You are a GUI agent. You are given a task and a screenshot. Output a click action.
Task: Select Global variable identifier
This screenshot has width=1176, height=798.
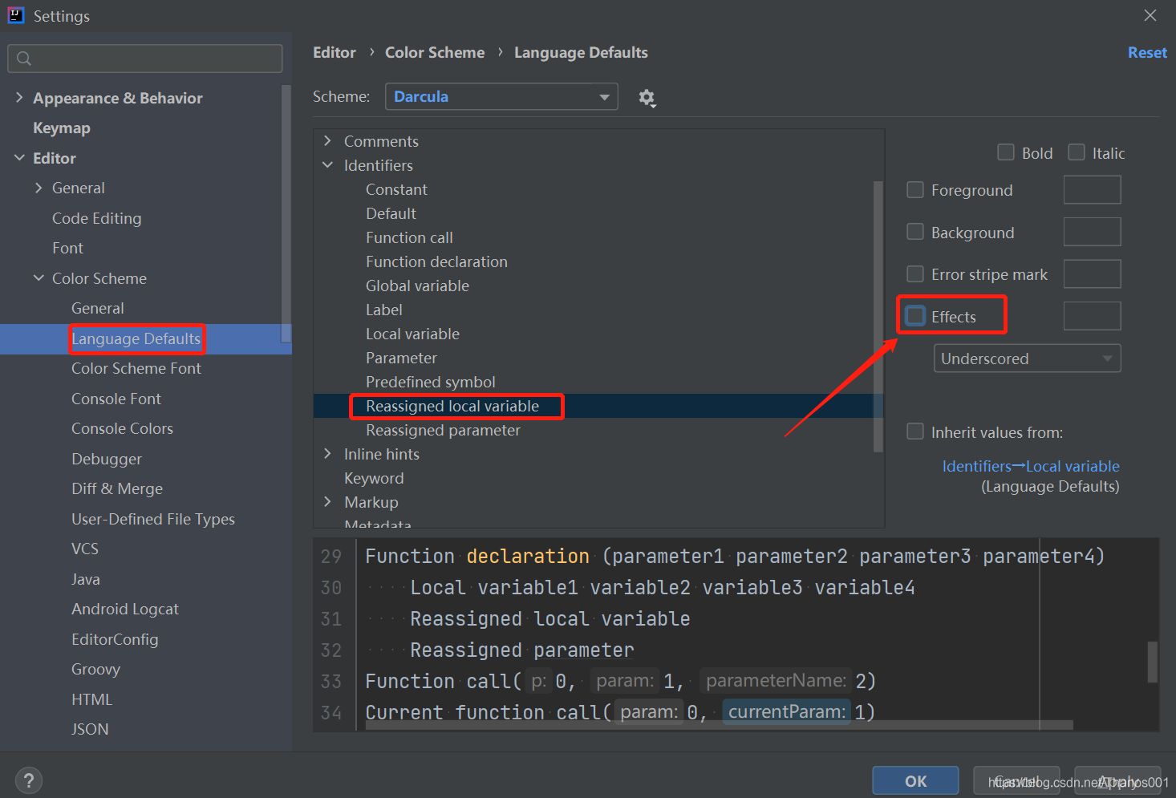tap(417, 286)
